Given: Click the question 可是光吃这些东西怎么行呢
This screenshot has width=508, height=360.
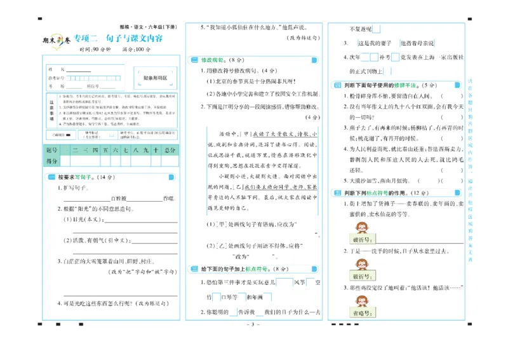Looking at the screenshot, I should [98, 303].
